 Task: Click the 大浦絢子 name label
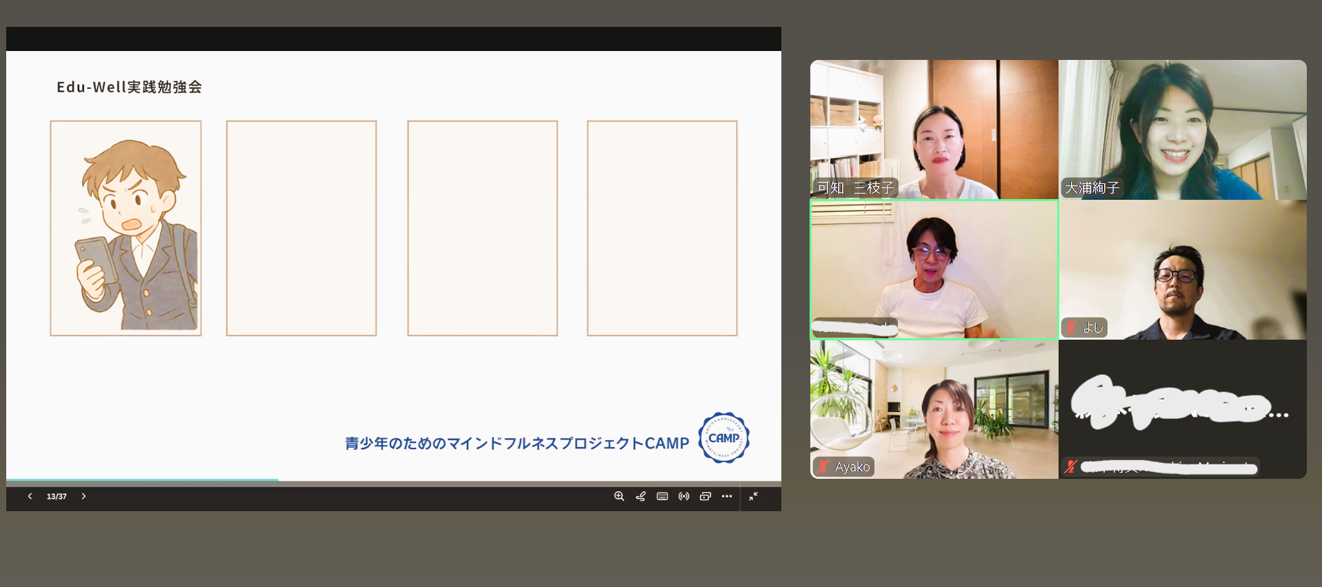pyautogui.click(x=1092, y=187)
